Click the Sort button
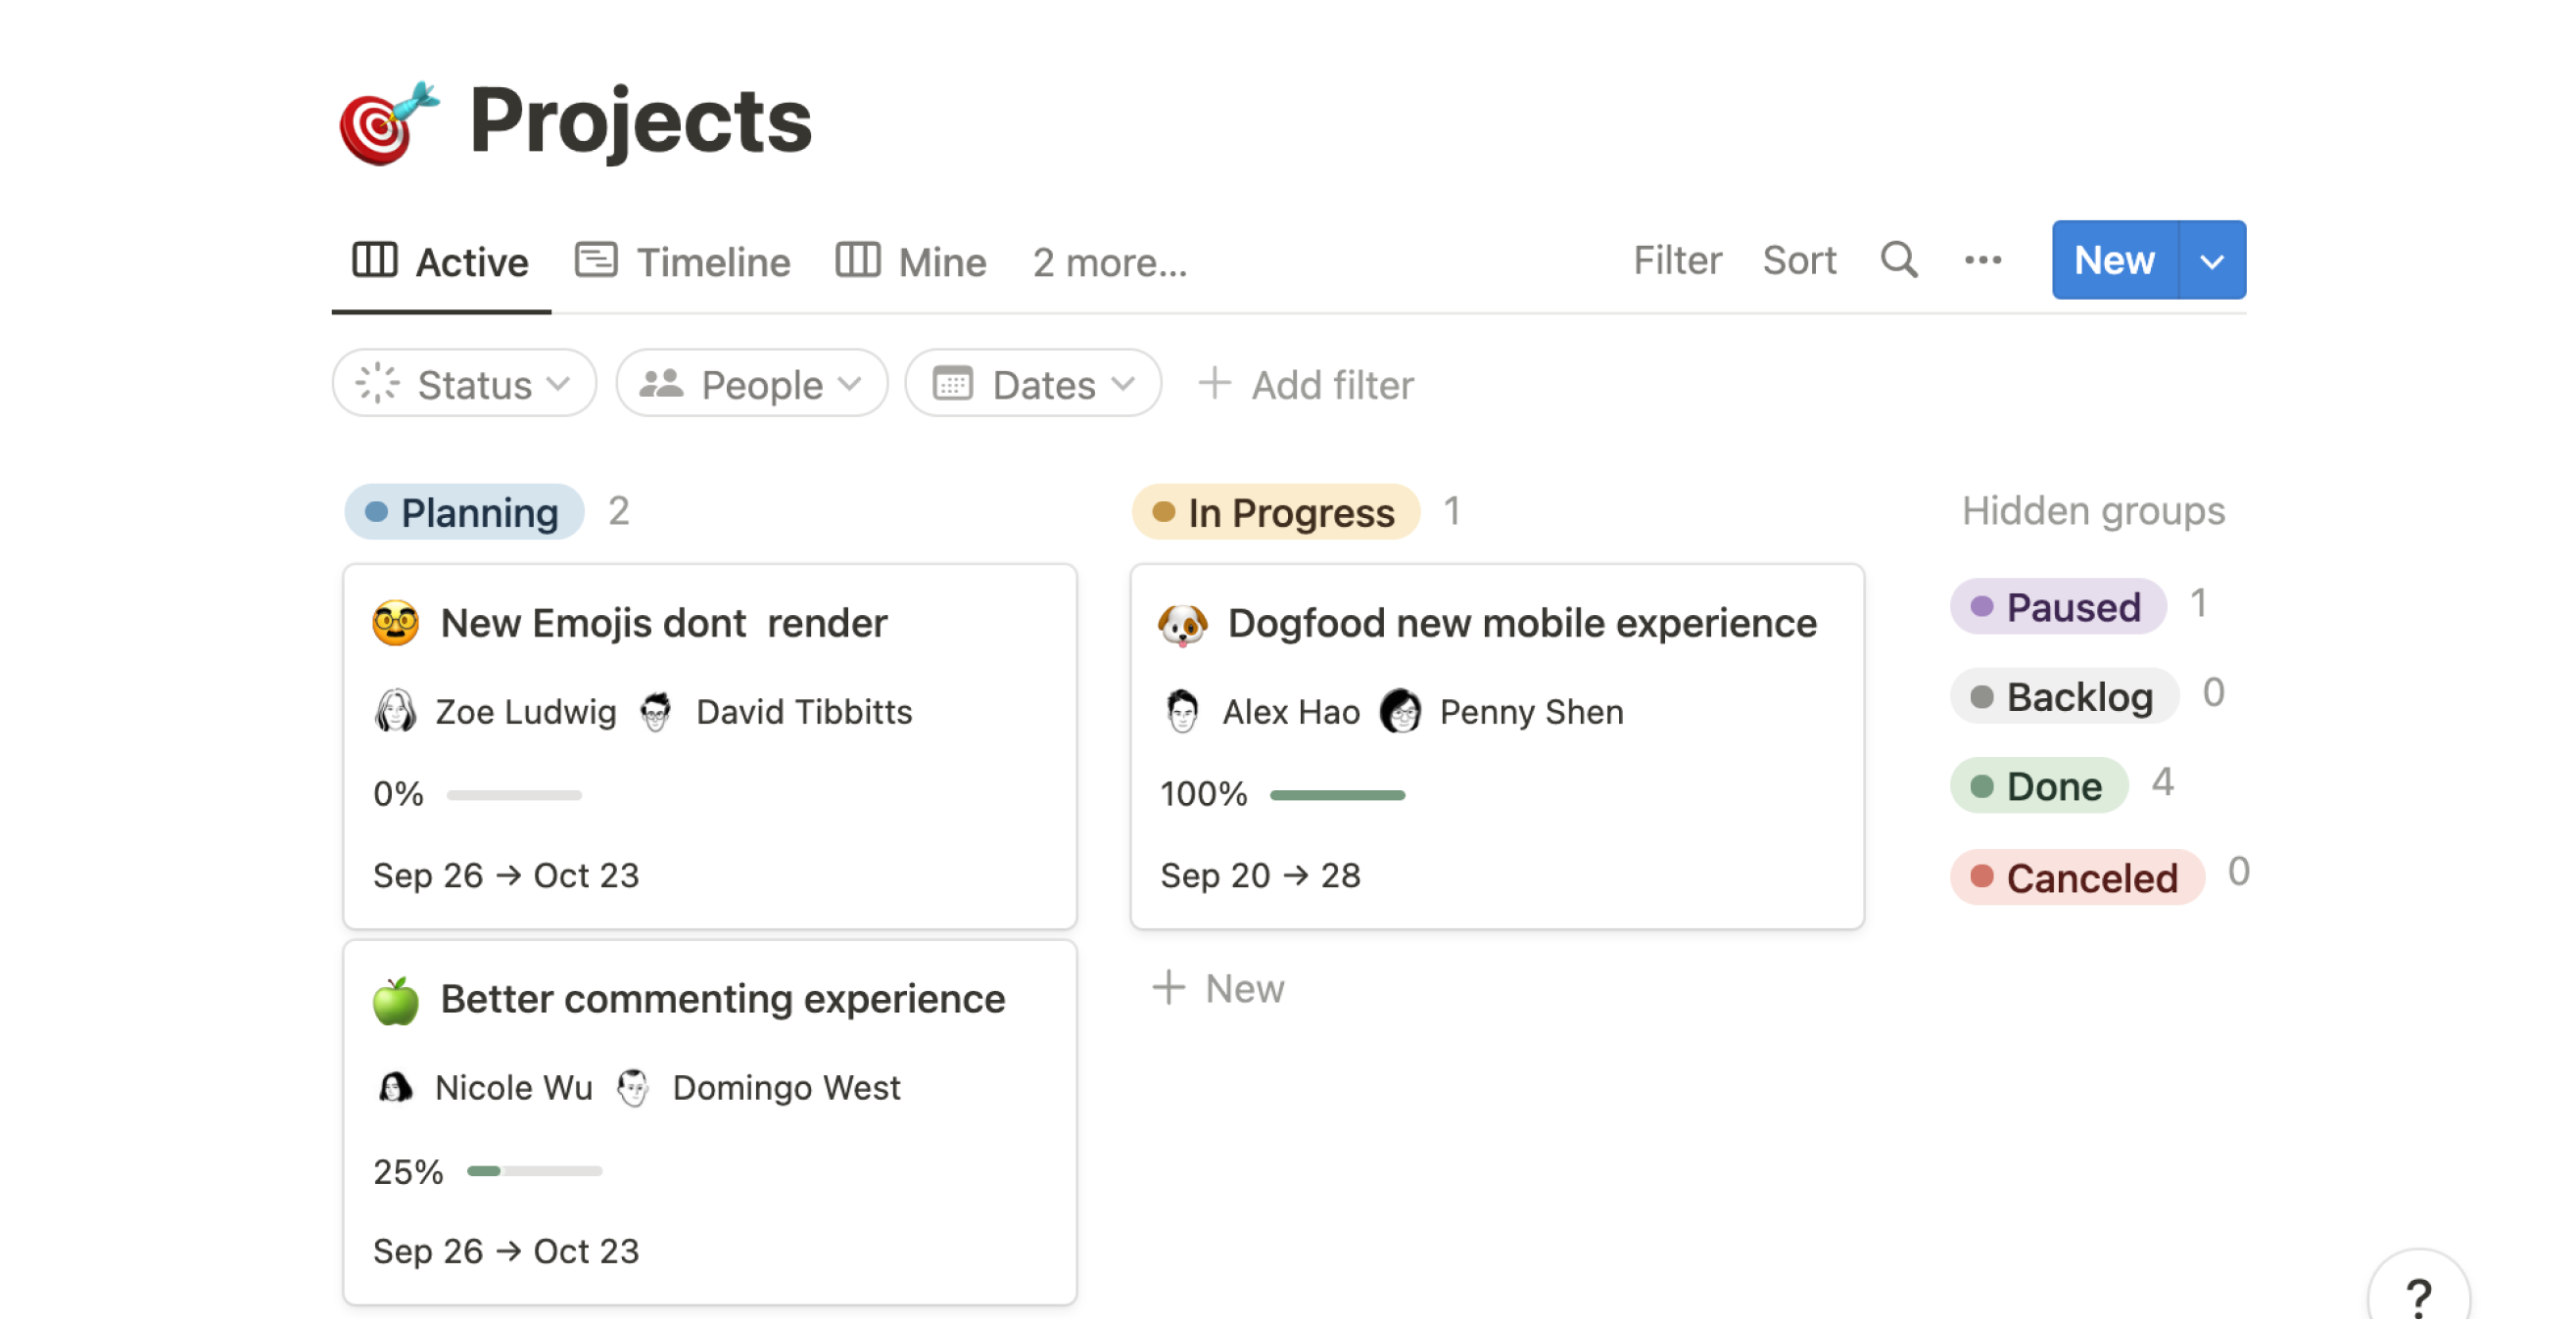Viewport: 2576px width, 1322px height. [x=1799, y=260]
